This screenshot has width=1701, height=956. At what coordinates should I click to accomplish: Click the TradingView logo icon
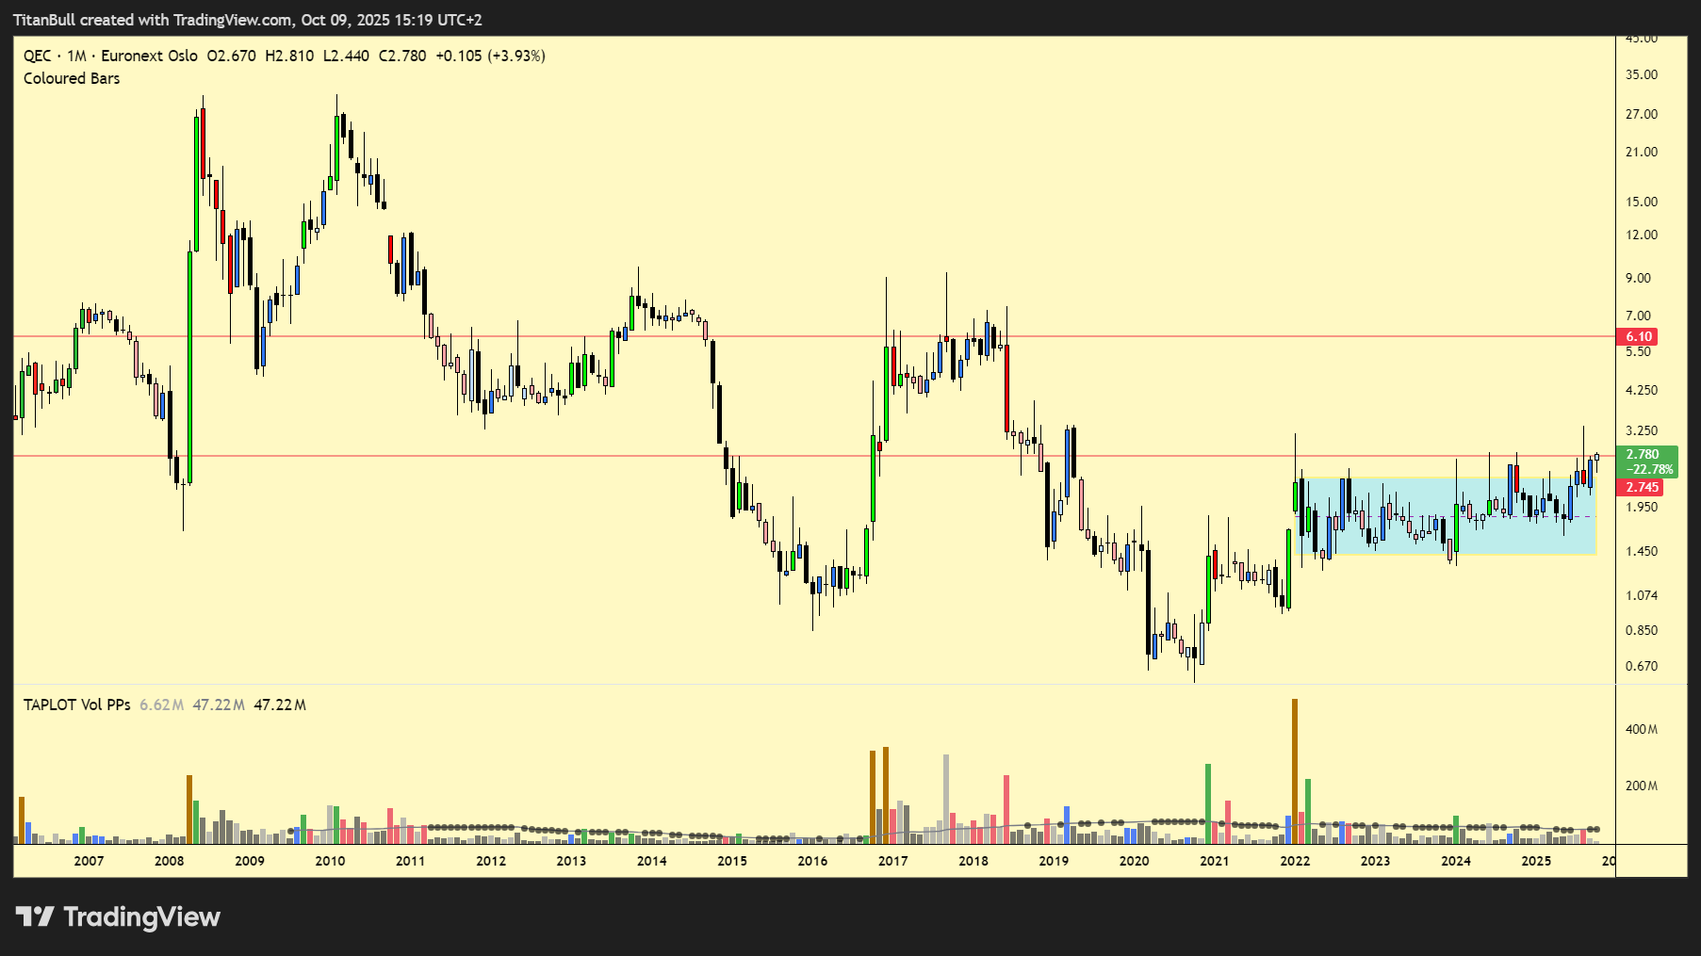click(x=35, y=916)
